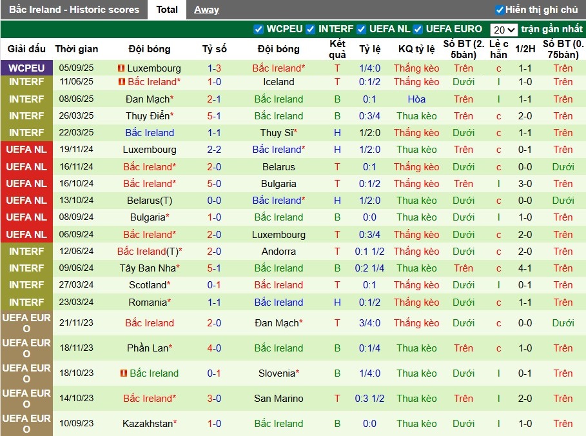Screen dimensions: 586x436
Task: Click the Romania team link
Action: coord(148,302)
